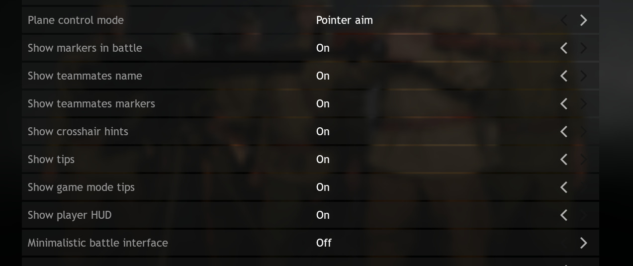Turn off Show markers in battle with left arrow
This screenshot has width=633, height=266.
pos(564,48)
